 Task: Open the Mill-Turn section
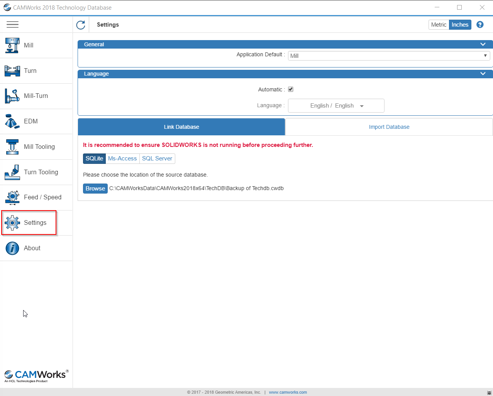[36, 96]
